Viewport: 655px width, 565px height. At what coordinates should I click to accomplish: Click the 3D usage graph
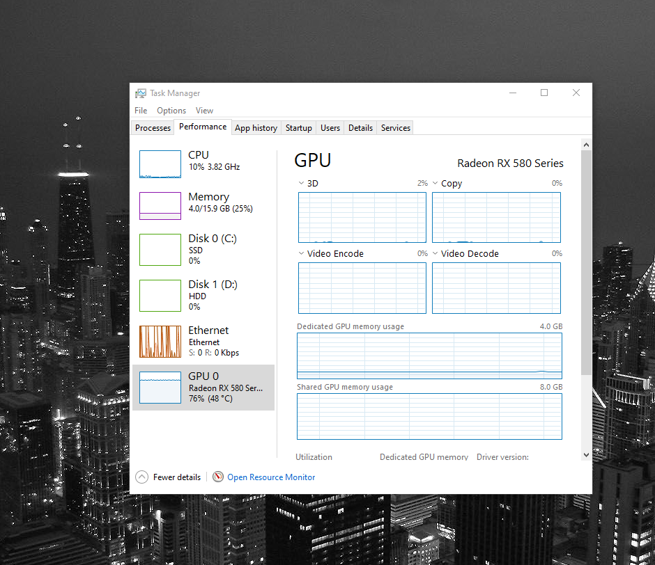(362, 217)
